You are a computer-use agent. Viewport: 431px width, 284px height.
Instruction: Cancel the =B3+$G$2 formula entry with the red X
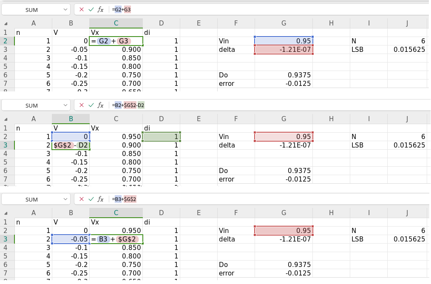(x=81, y=199)
